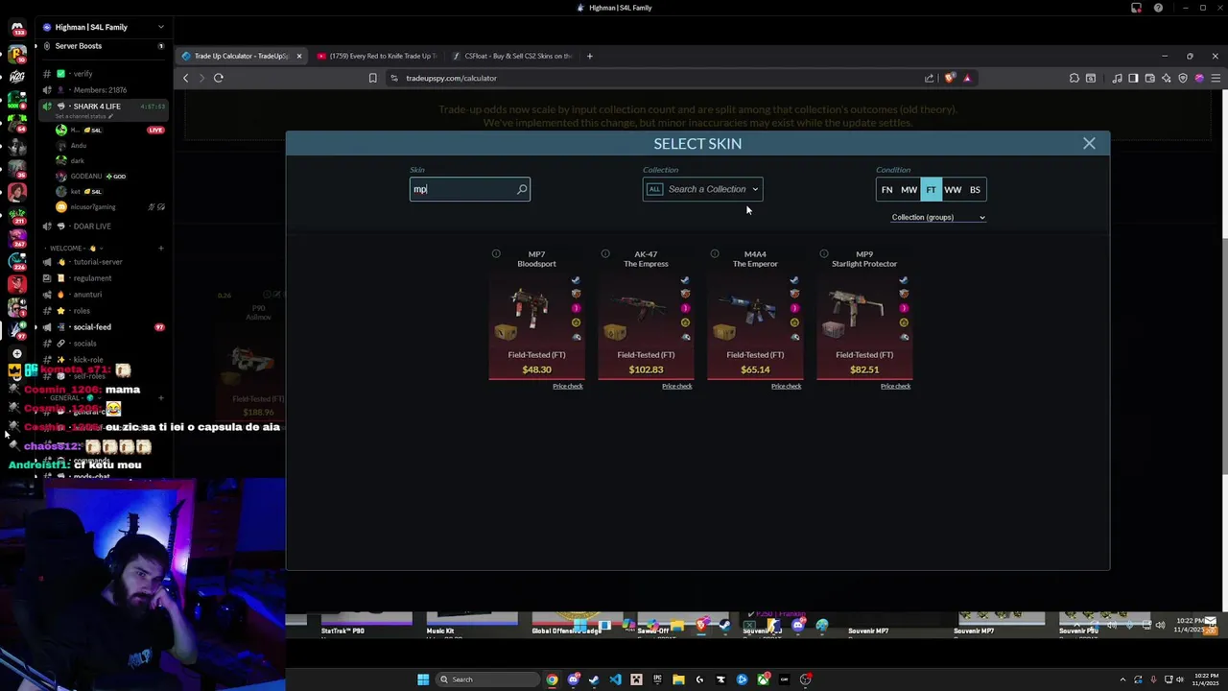
Task: Switch to CSFloat browser tab
Action: pyautogui.click(x=512, y=56)
